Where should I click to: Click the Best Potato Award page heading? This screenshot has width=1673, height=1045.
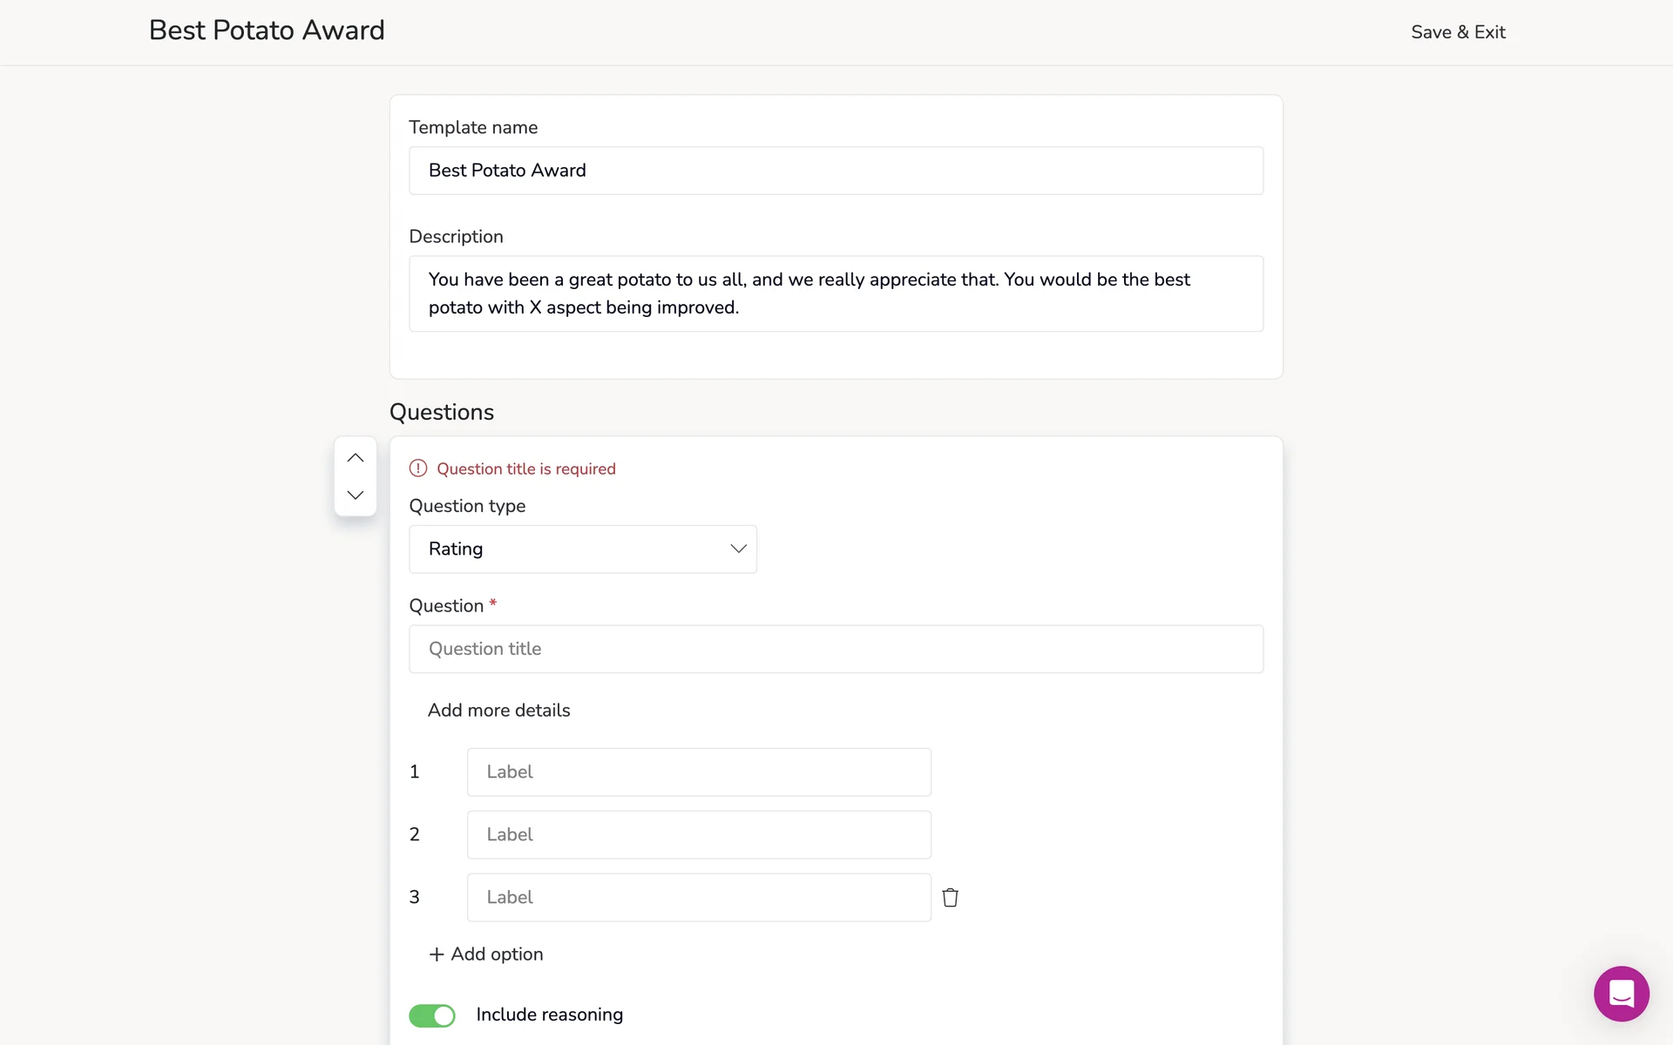(x=267, y=30)
